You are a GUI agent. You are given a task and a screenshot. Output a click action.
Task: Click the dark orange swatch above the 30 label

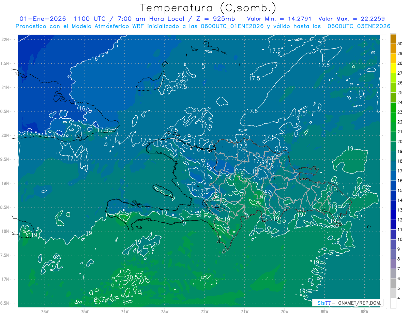pyautogui.click(x=393, y=39)
